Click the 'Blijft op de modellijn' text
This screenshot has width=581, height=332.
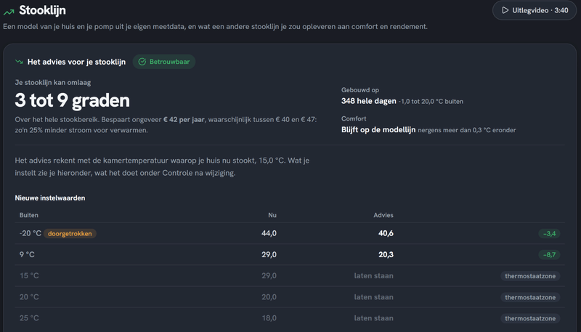point(378,130)
